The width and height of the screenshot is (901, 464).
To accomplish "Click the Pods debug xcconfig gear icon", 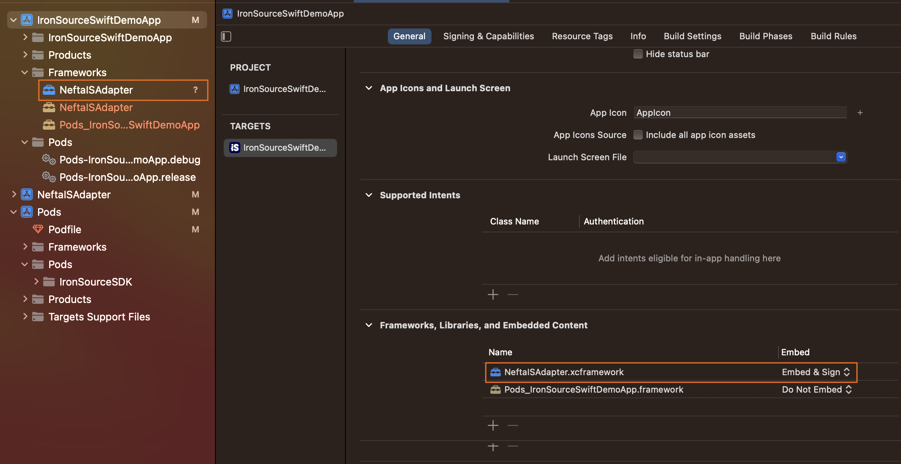I will [49, 159].
